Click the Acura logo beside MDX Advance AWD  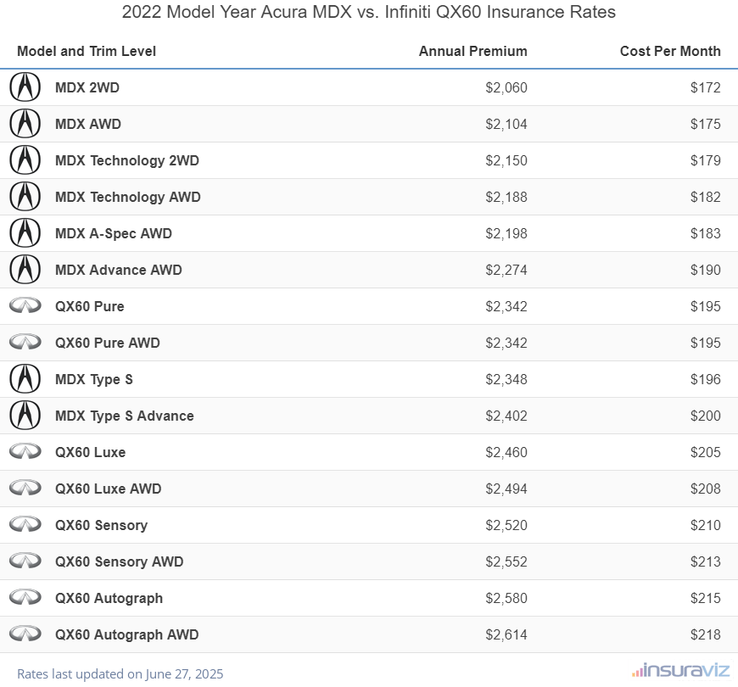(x=25, y=269)
